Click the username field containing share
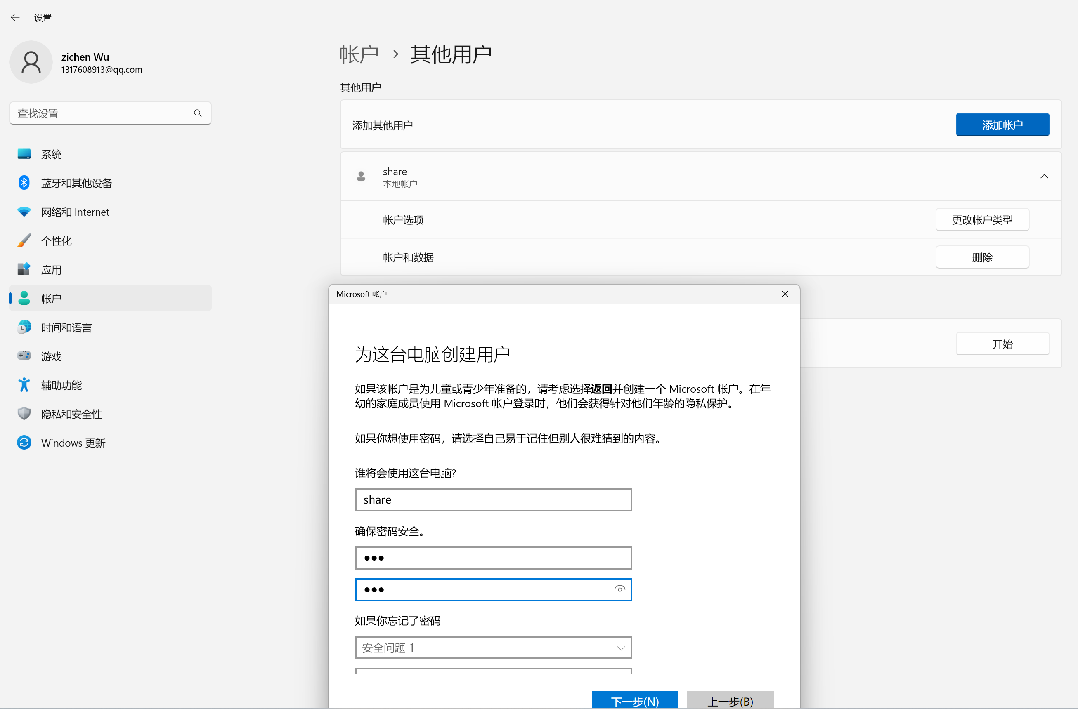This screenshot has width=1078, height=709. pyautogui.click(x=493, y=500)
